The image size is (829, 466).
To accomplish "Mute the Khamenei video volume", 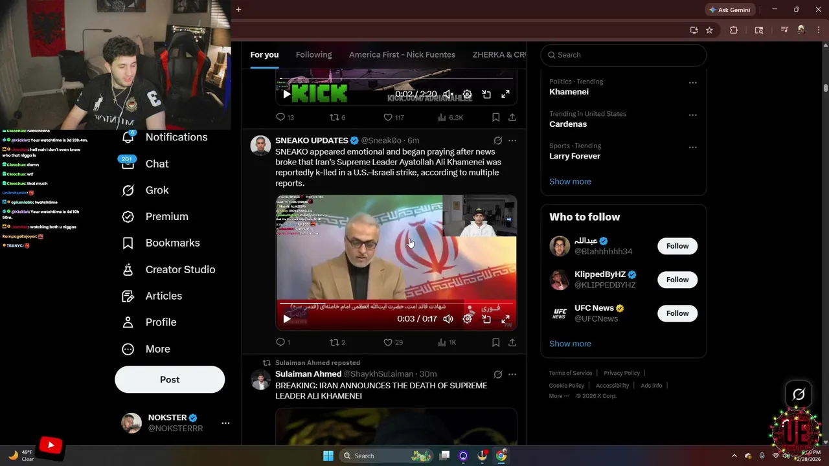I will [x=448, y=319].
